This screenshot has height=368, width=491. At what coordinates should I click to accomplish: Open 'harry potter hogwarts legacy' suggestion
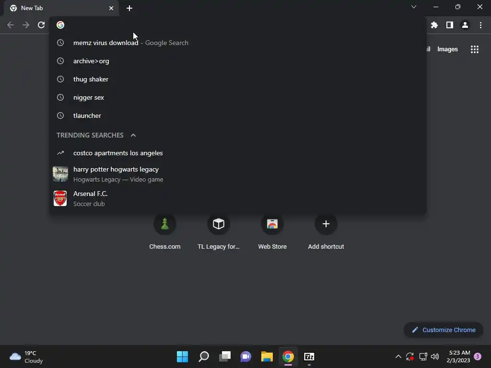coord(238,174)
